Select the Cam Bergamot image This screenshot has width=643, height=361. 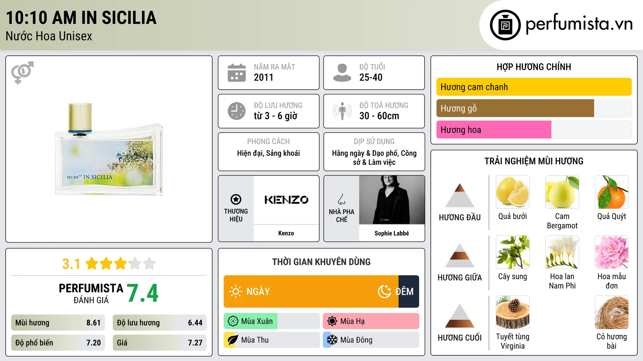pos(562,192)
